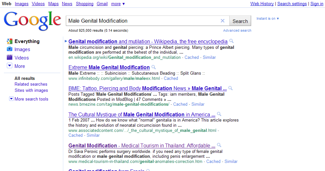Screen dimensions: 325x171
Task: Click preview magnifier beside Medical Tourism result
Action: (219, 145)
